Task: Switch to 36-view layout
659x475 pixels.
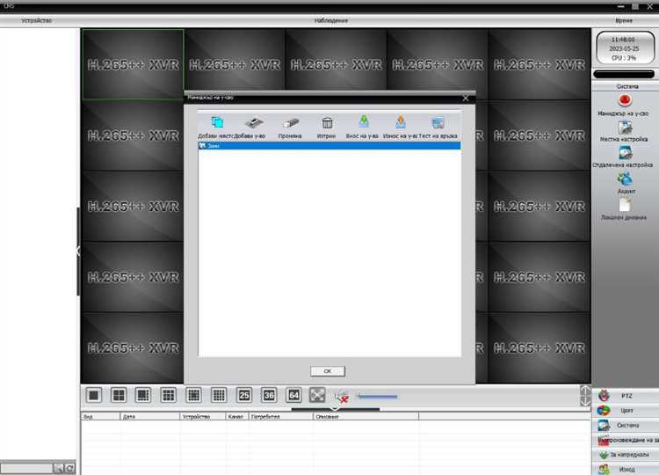Action: click(x=269, y=395)
